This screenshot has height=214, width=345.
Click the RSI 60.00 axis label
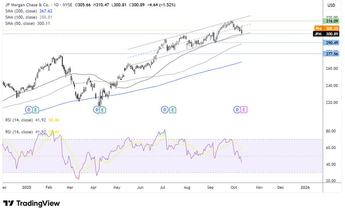[331, 148]
